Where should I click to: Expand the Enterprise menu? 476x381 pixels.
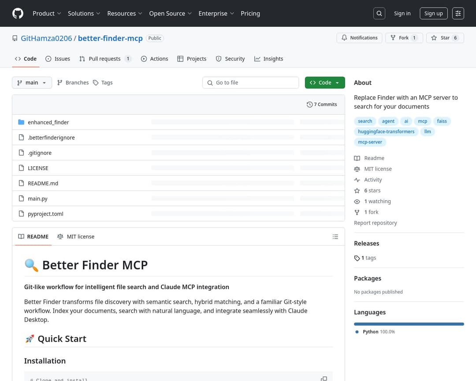coord(216,13)
